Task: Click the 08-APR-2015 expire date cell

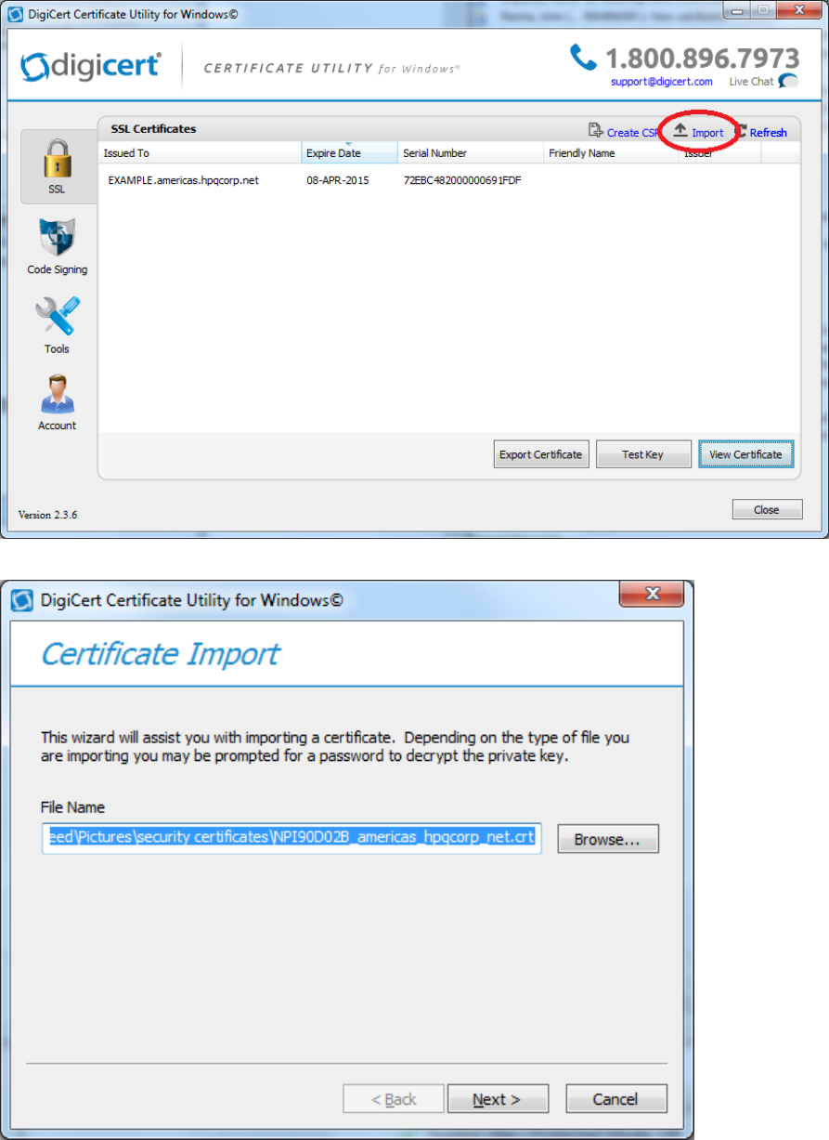Action: (x=337, y=180)
